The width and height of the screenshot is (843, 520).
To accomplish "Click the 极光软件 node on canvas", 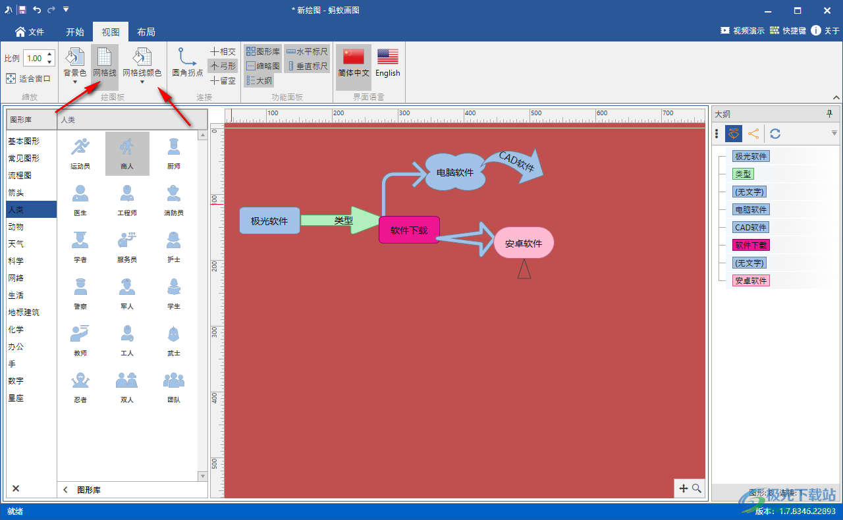I will [x=269, y=221].
